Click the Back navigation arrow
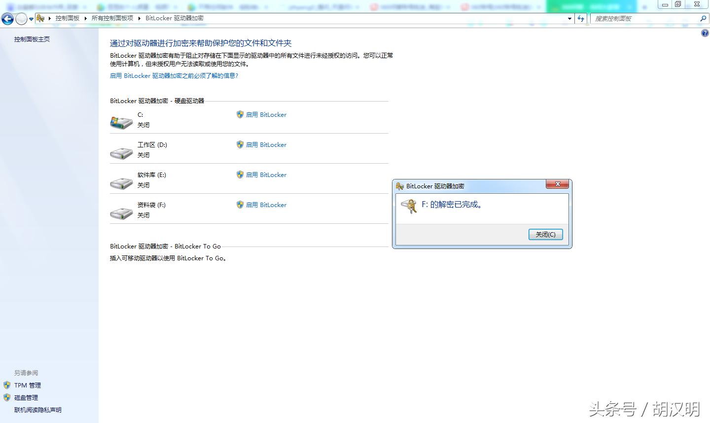 coord(7,19)
